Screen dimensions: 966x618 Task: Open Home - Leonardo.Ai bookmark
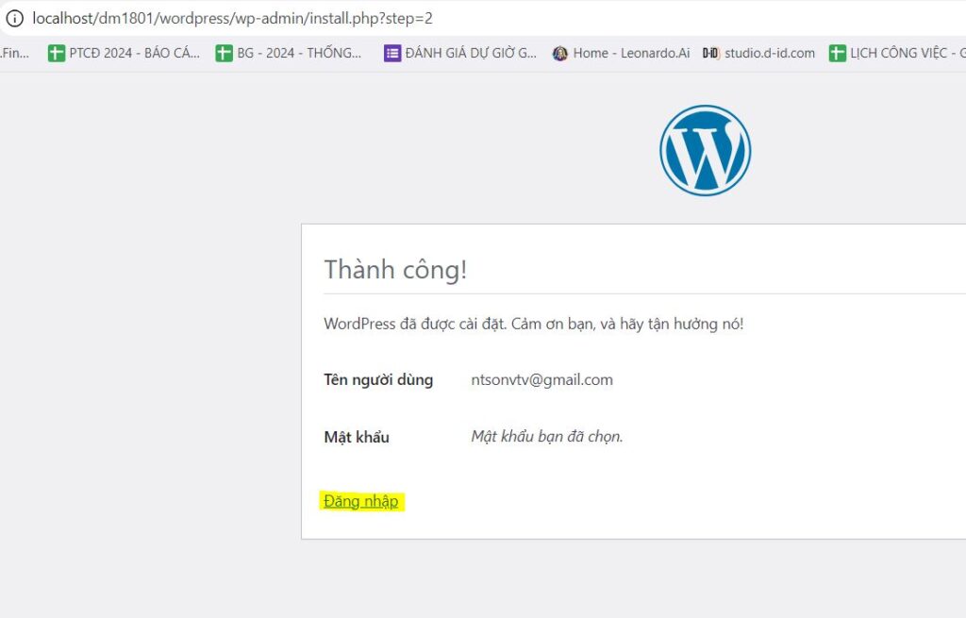[x=621, y=53]
